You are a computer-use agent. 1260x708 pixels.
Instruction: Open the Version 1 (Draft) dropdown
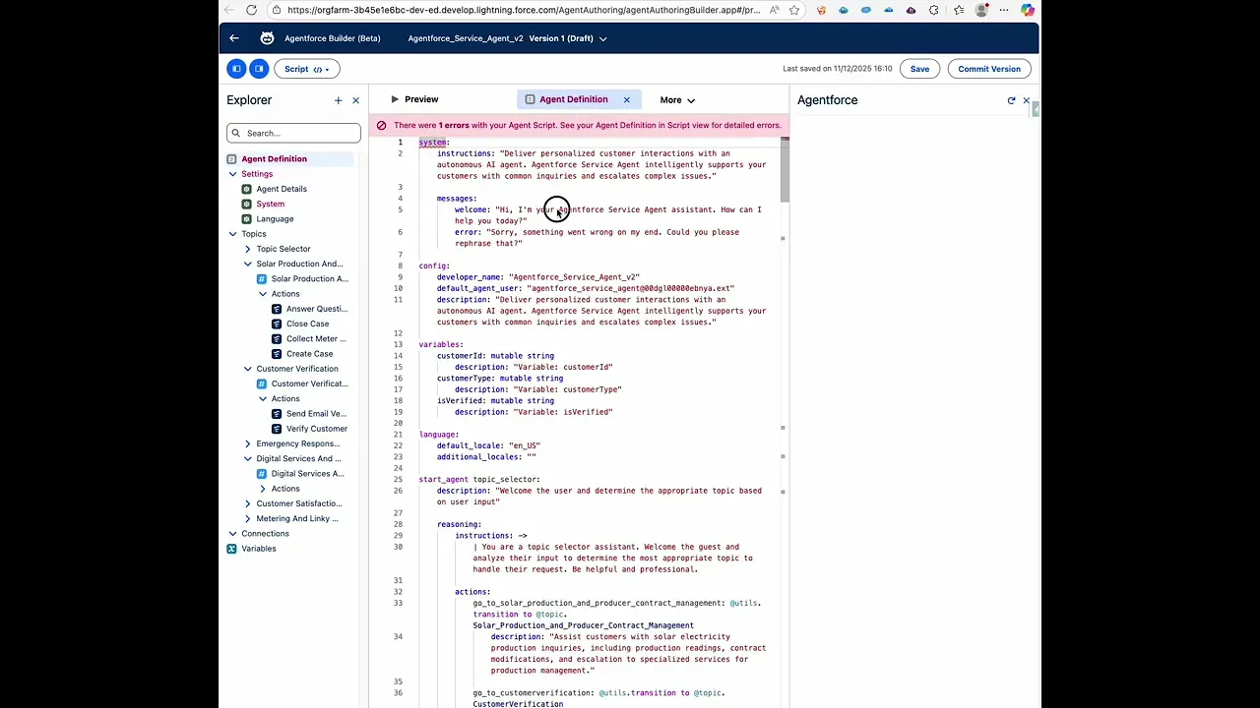(568, 38)
